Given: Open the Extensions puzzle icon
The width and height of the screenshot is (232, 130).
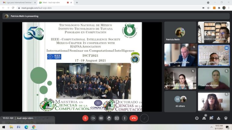Looking at the screenshot, I should click(219, 8).
